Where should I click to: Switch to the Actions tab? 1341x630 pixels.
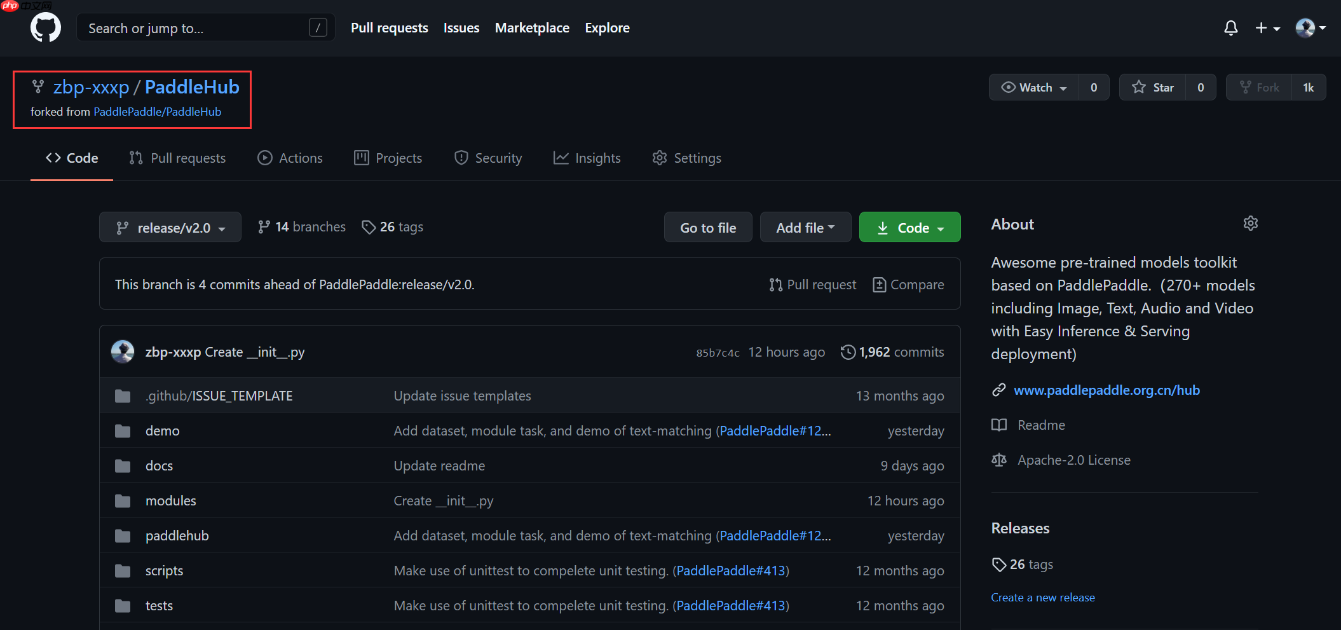pos(290,158)
